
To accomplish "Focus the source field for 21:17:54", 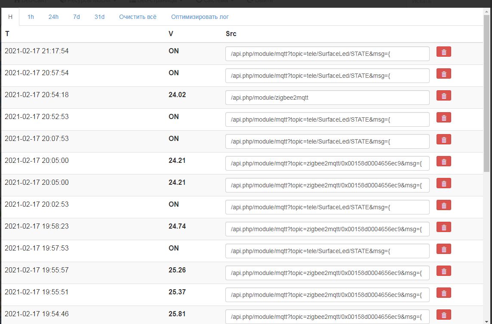I will click(x=327, y=54).
